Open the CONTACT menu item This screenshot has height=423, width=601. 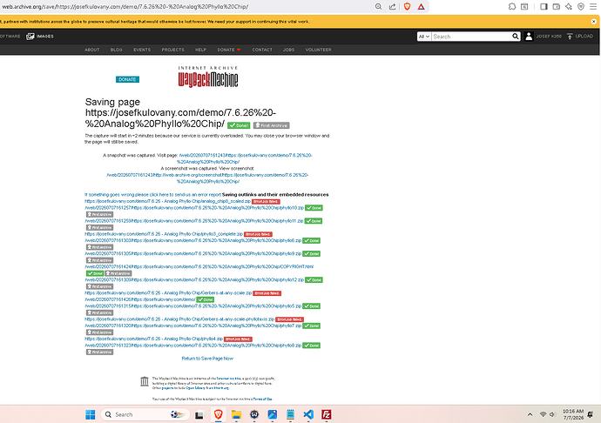tap(262, 50)
